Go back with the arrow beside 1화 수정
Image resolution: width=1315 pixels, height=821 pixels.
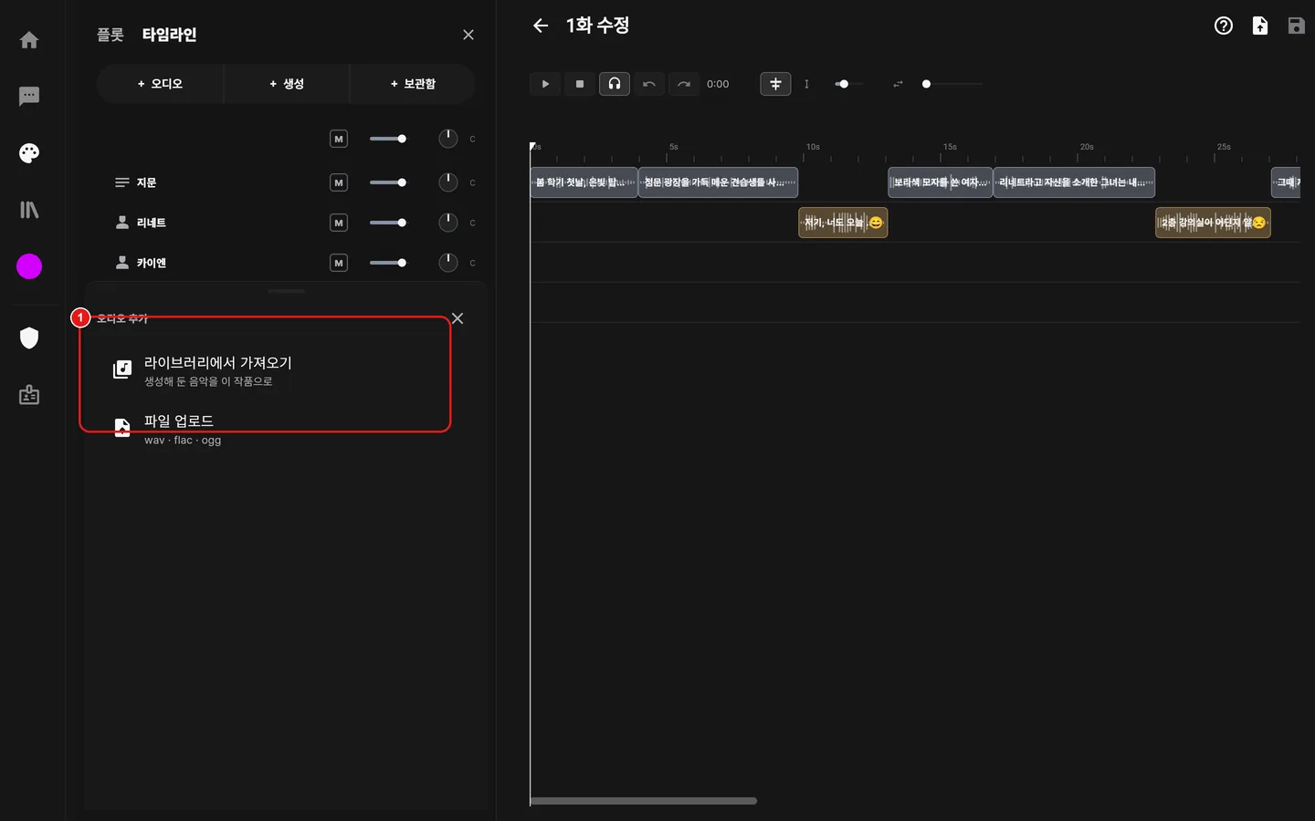[x=541, y=26]
